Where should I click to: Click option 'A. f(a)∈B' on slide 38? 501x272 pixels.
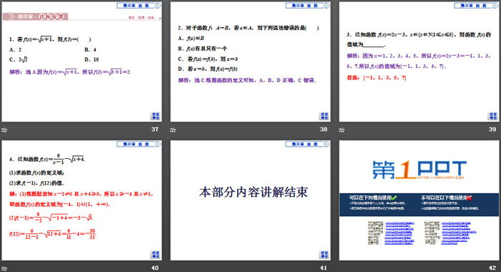[x=191, y=39]
